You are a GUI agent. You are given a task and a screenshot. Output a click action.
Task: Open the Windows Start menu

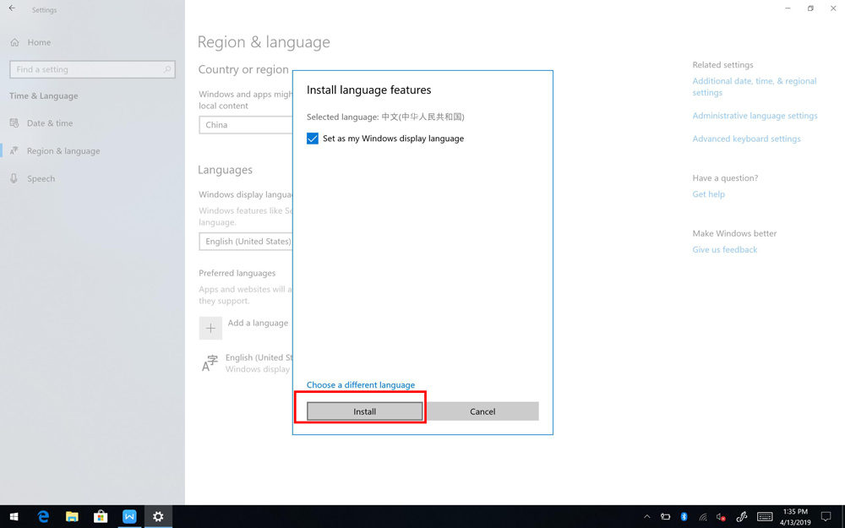pyautogui.click(x=14, y=516)
